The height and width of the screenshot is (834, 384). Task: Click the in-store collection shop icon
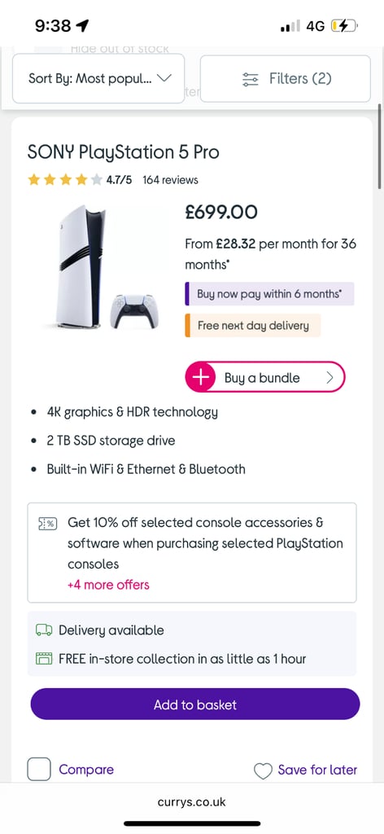[x=44, y=659]
